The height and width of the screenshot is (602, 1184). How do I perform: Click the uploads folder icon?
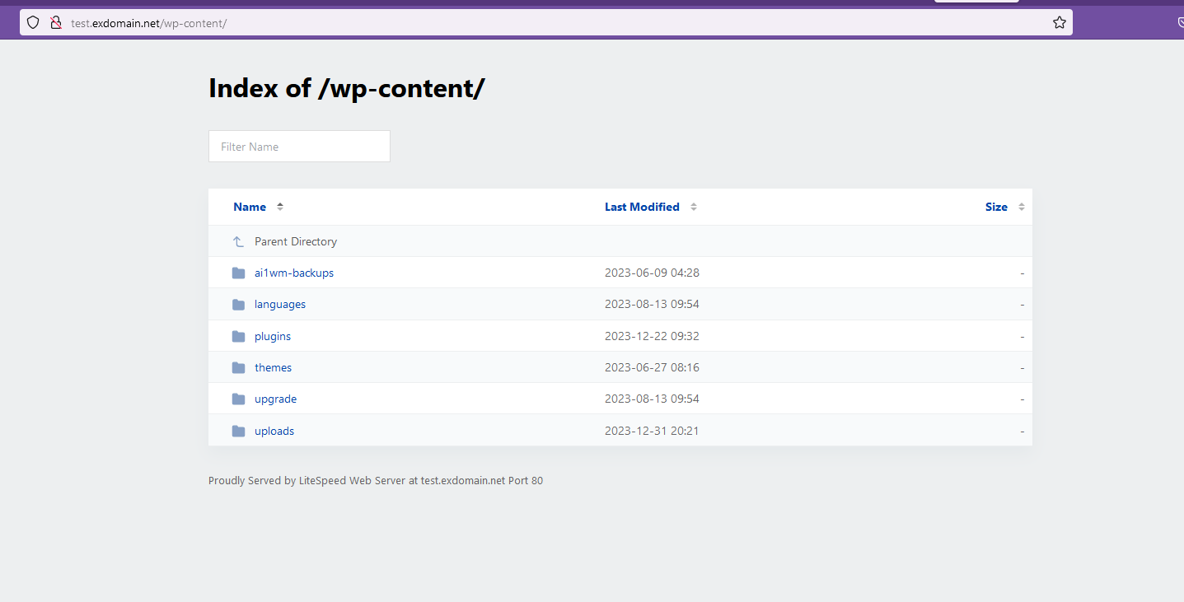pos(239,432)
